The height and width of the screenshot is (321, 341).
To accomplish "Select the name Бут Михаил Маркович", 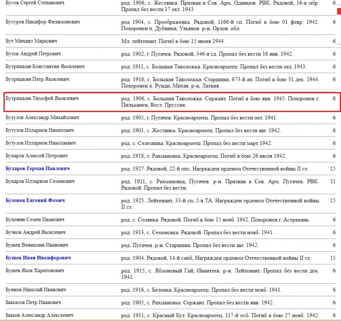I will click(x=31, y=41).
